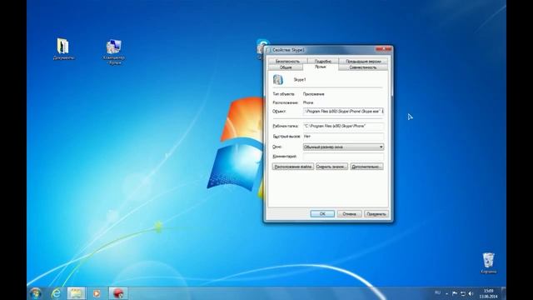Click the Комментарий comment field
The image size is (533, 300).
pos(343,157)
